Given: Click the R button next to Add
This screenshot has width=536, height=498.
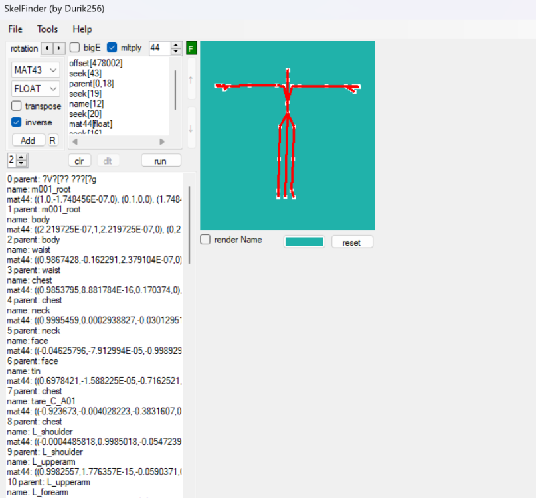Looking at the screenshot, I should point(52,140).
